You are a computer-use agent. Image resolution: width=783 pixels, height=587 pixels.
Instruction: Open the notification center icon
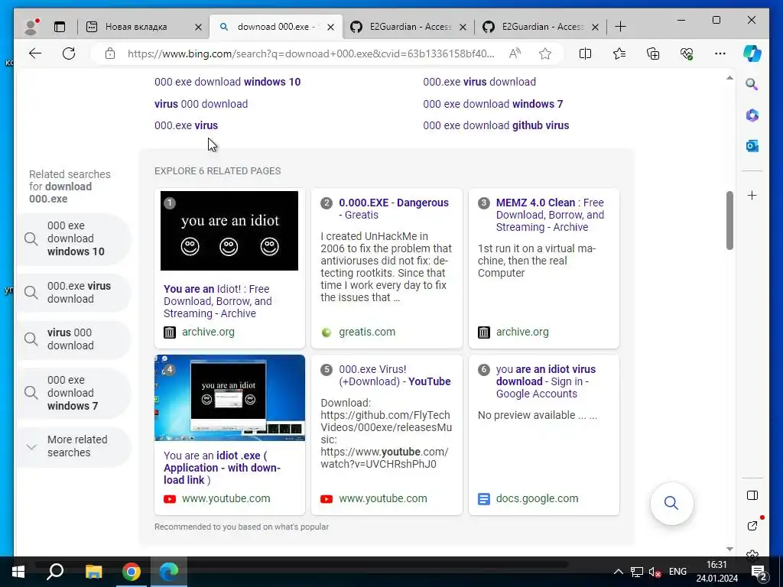point(759,572)
